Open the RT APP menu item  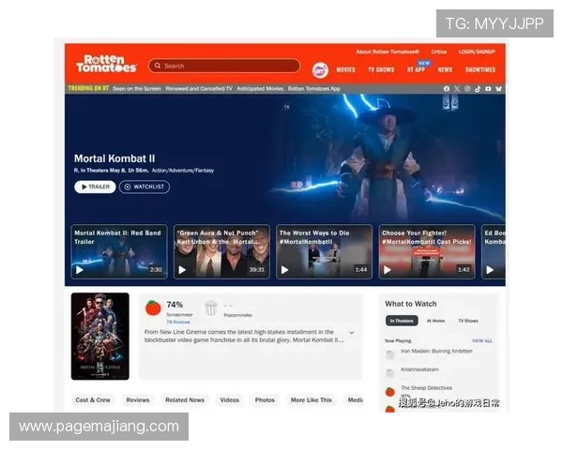point(416,69)
